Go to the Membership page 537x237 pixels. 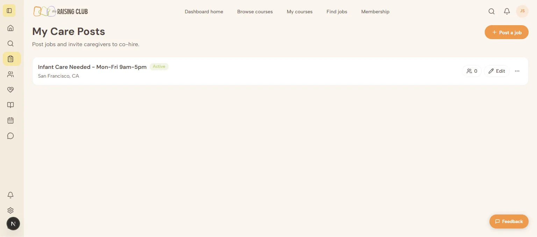point(375,12)
